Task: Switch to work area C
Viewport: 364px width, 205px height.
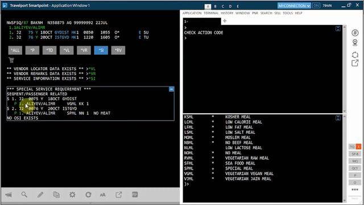Action: pos(223,6)
